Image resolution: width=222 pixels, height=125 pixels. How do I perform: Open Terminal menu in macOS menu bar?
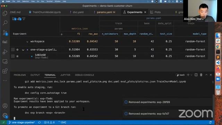[x=49, y=1]
